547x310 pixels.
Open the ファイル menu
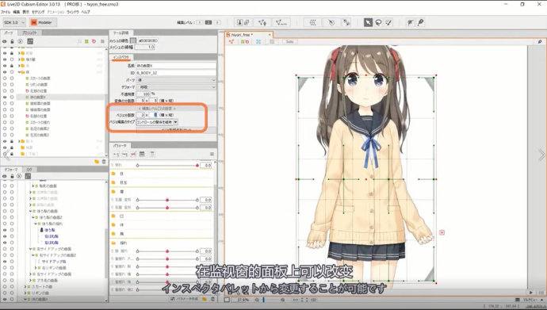(x=6, y=12)
